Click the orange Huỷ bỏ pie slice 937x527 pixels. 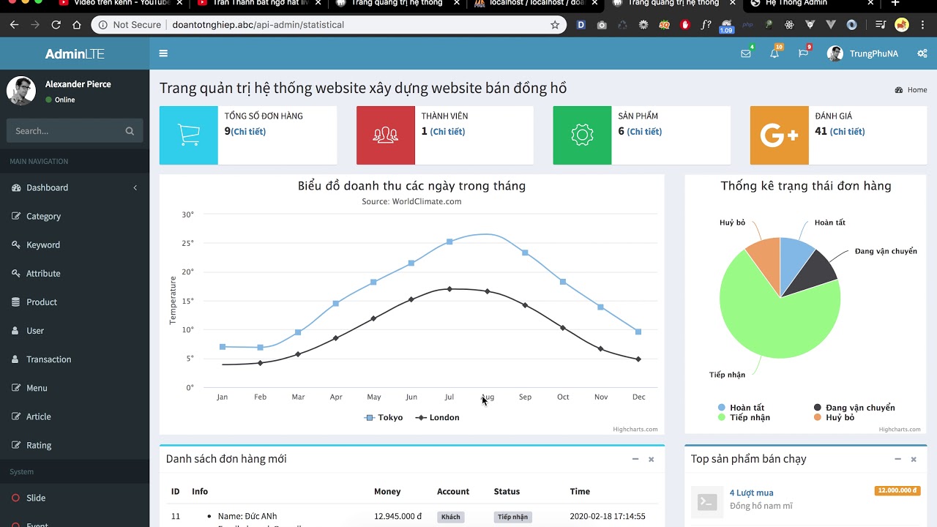tap(766, 261)
